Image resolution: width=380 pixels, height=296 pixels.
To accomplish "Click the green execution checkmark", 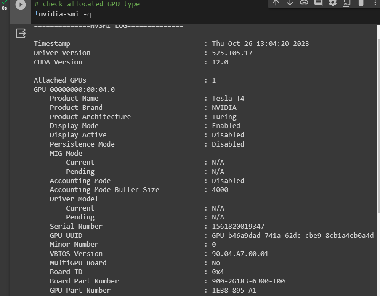I will pos(4,2).
